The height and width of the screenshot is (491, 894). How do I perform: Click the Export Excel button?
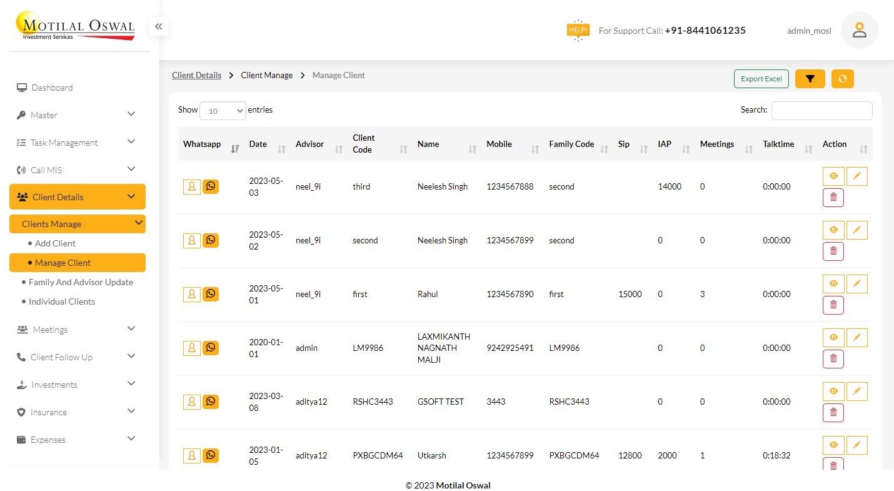pyautogui.click(x=761, y=79)
